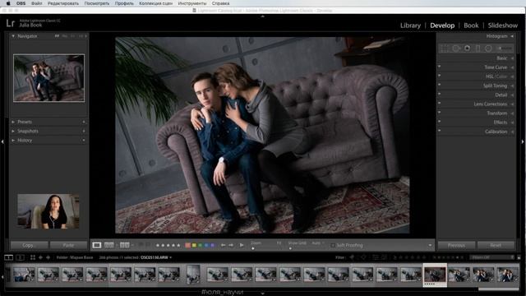
Task: Open the Develop module
Action: 442,25
